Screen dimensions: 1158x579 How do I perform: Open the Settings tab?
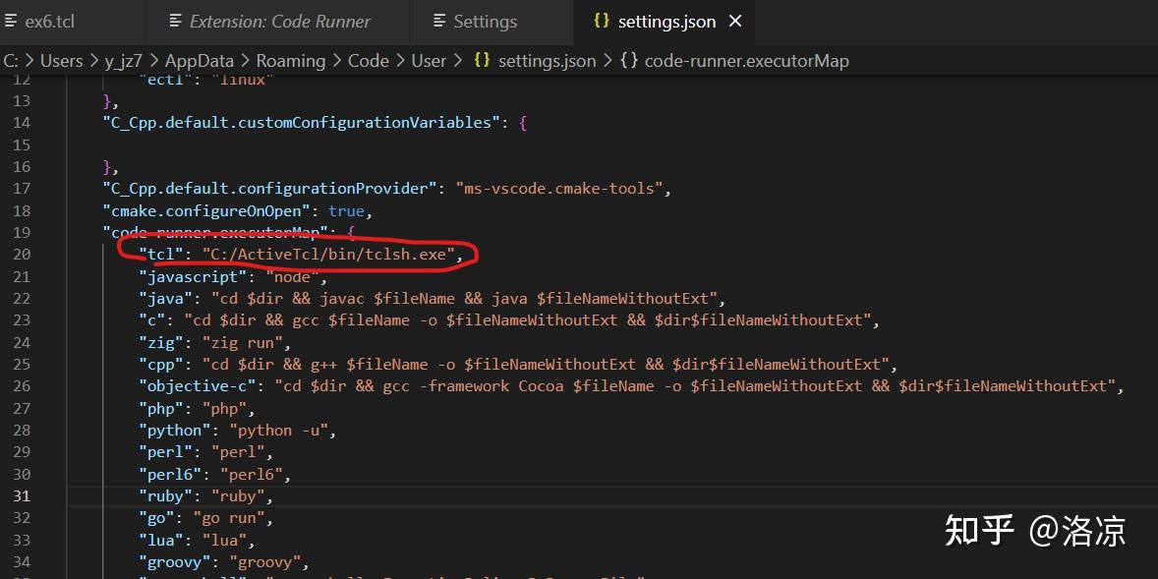click(x=488, y=21)
